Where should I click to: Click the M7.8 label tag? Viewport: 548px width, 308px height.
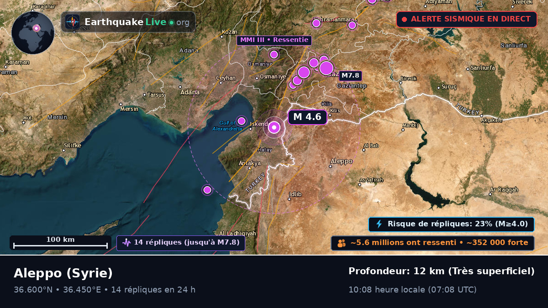[351, 76]
